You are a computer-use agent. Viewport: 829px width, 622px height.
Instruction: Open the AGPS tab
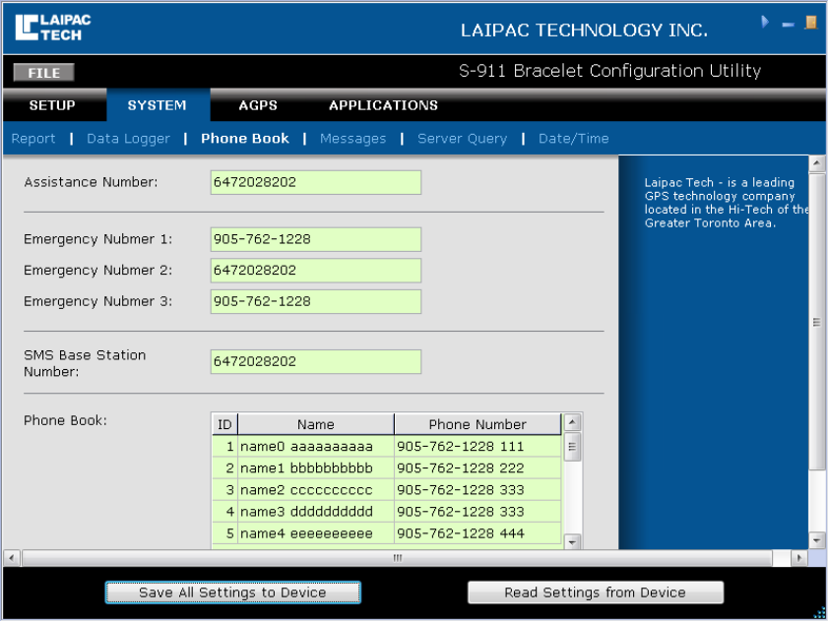[x=258, y=105]
